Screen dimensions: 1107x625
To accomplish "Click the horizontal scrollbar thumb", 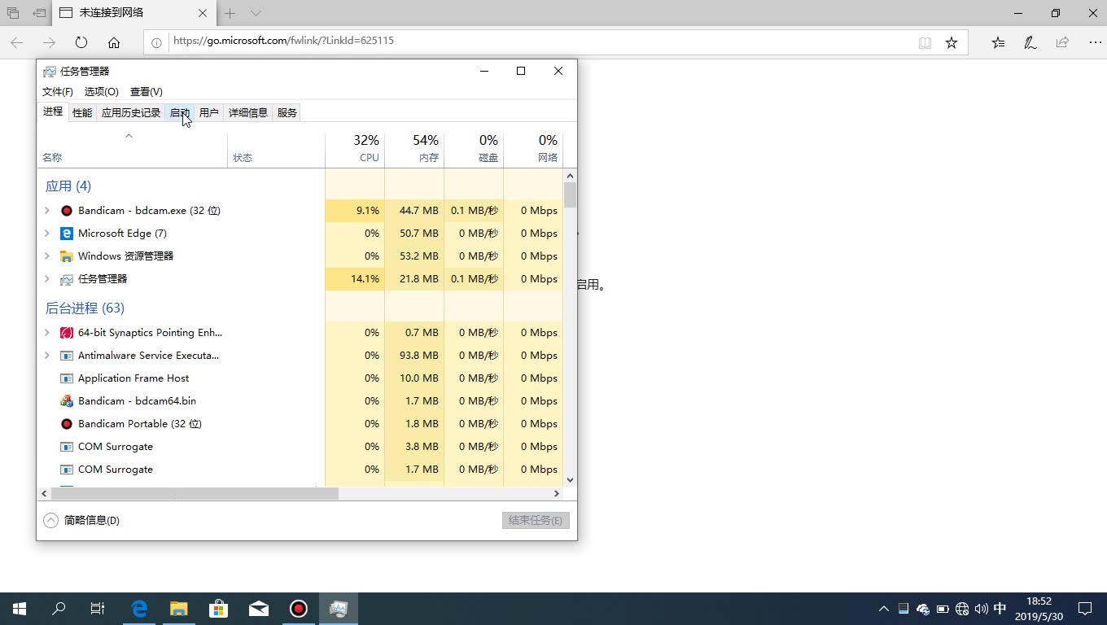I will click(195, 493).
